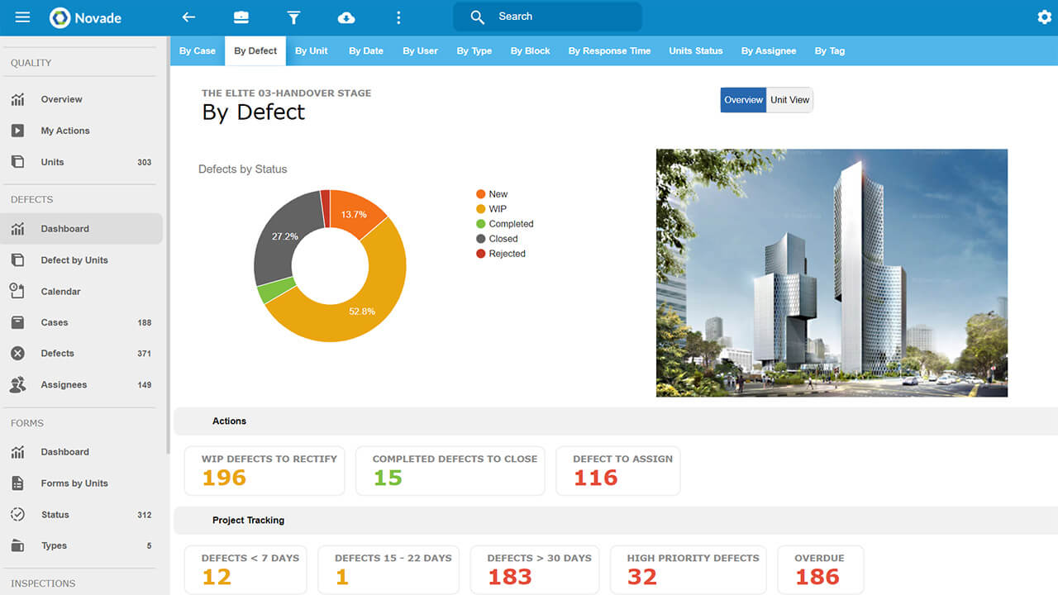The width and height of the screenshot is (1058, 595).
Task: Select the Overview toggle button
Action: point(743,100)
